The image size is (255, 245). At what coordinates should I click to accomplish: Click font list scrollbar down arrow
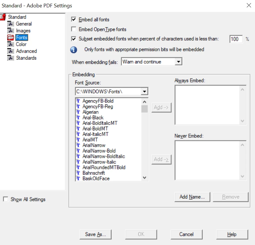coord(144,178)
